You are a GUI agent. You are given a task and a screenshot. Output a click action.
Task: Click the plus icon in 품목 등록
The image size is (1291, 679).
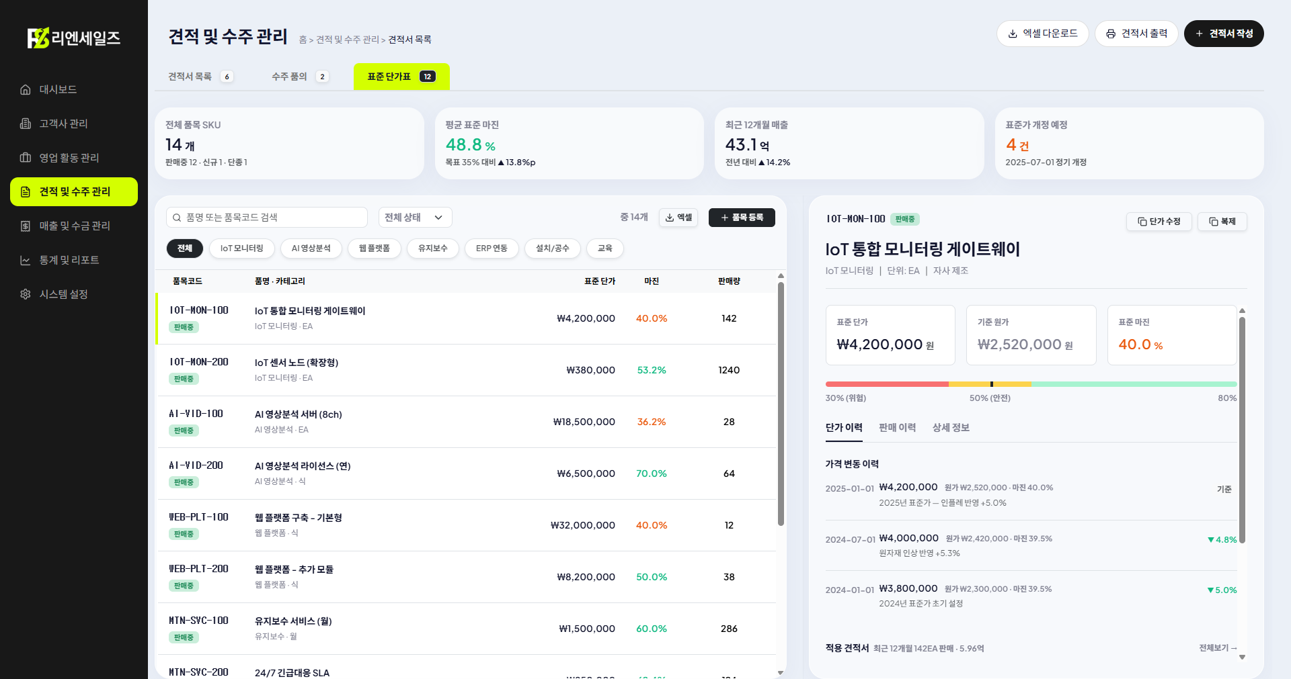tap(725, 218)
